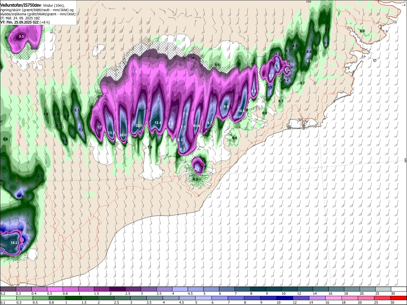Select the 8.9 precipitation value label
This screenshot has height=305, width=407.
click(x=270, y=87)
